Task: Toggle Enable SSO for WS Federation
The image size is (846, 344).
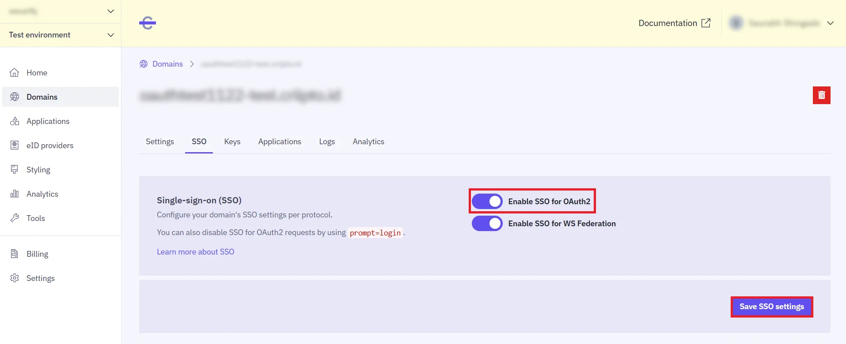Action: click(487, 224)
